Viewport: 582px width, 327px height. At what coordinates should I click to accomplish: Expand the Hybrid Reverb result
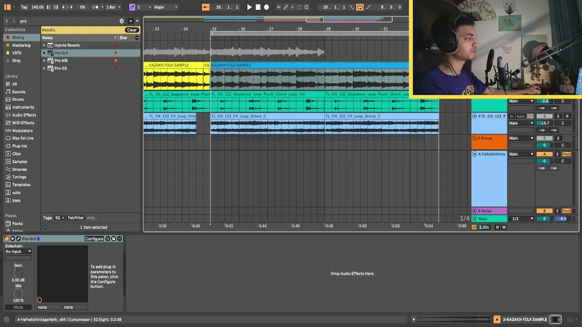[44, 45]
